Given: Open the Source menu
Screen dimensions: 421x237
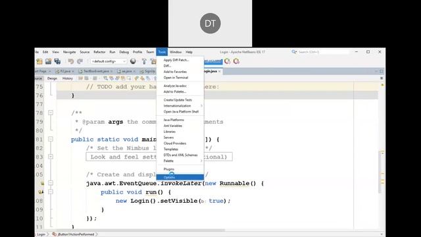Looking at the screenshot, I should click(85, 52).
